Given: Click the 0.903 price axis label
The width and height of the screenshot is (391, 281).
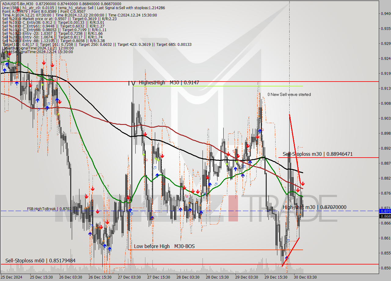Looking at the screenshot, I should click(x=386, y=118).
